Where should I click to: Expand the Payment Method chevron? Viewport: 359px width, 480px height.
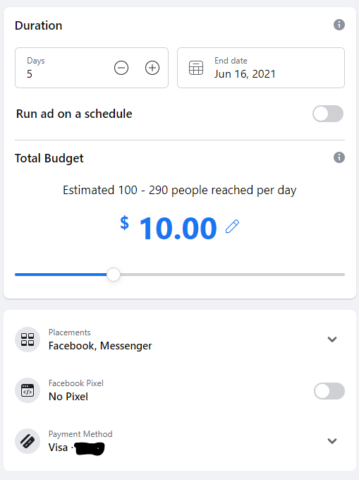(332, 440)
